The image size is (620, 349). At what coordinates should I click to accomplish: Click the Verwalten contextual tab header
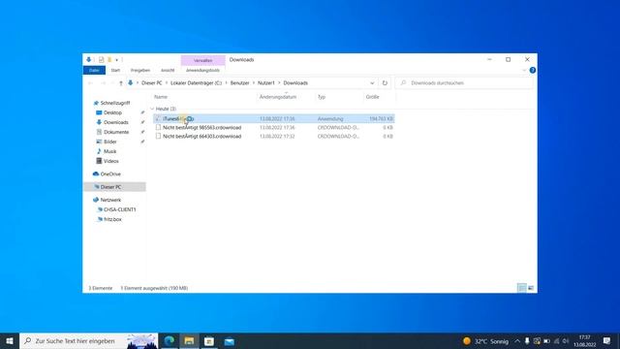coord(202,60)
